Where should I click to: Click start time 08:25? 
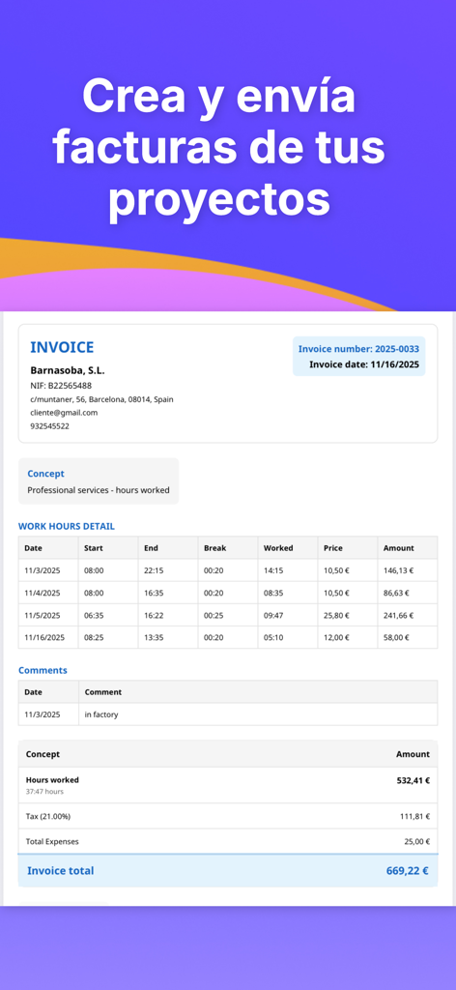(94, 638)
